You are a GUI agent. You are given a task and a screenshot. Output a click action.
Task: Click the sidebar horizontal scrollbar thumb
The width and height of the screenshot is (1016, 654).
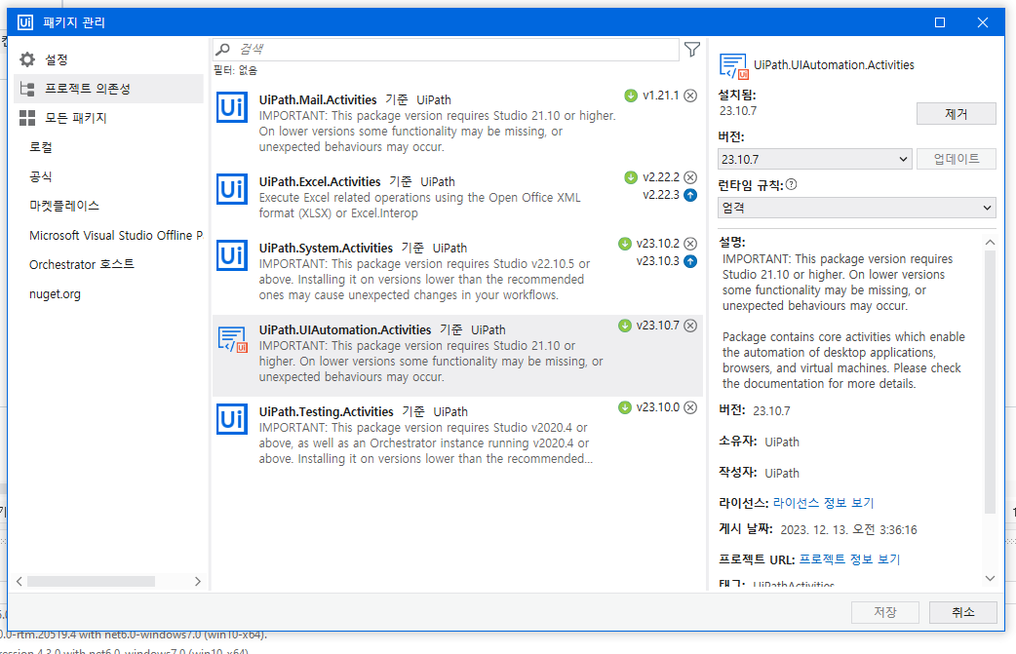pos(91,582)
